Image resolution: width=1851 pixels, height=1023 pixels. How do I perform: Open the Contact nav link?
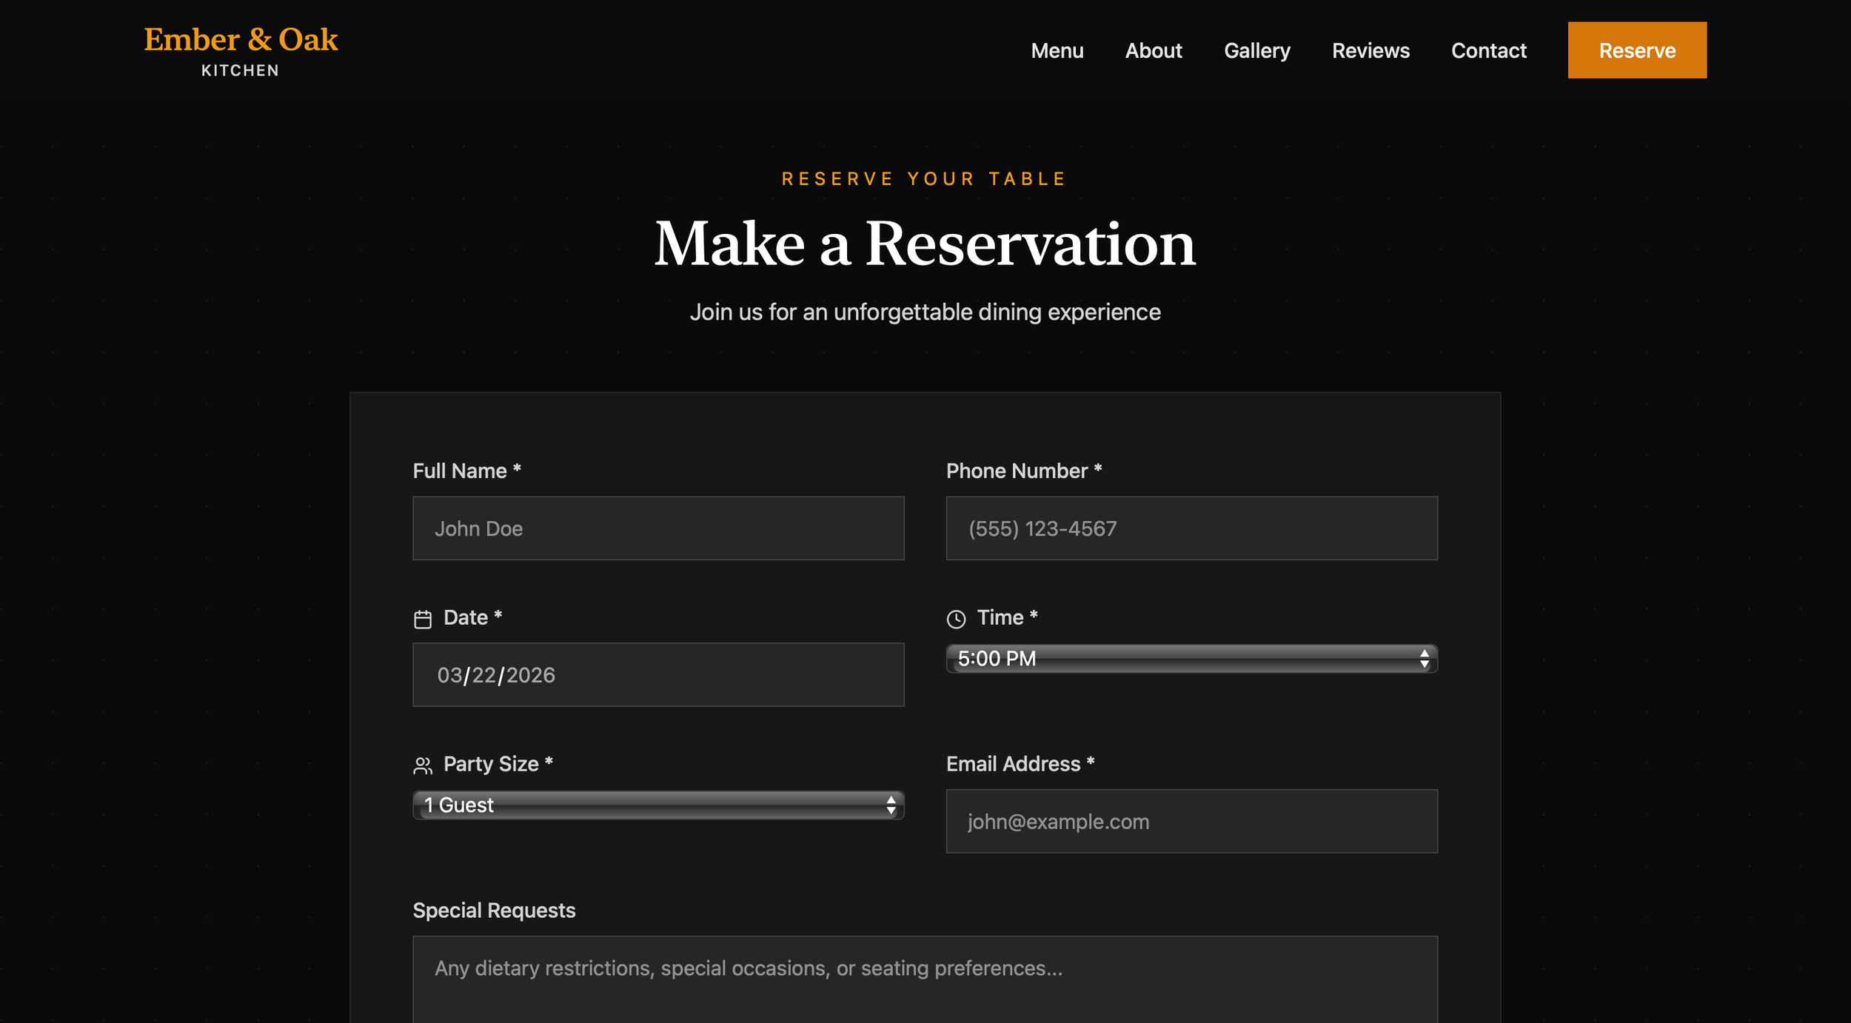tap(1488, 50)
